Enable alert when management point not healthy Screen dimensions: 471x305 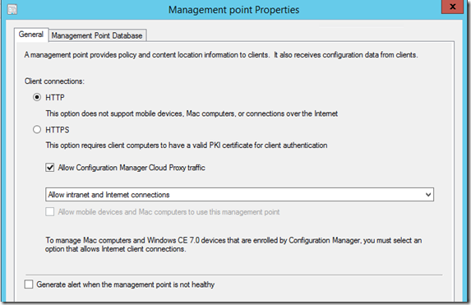point(29,284)
